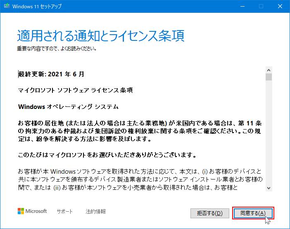Open the 法的情報 legal information link
The image size is (290, 229).
click(x=95, y=211)
